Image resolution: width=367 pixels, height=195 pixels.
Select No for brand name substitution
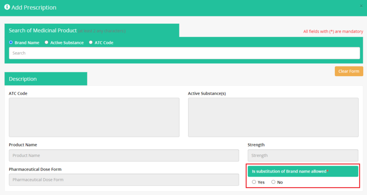click(273, 182)
